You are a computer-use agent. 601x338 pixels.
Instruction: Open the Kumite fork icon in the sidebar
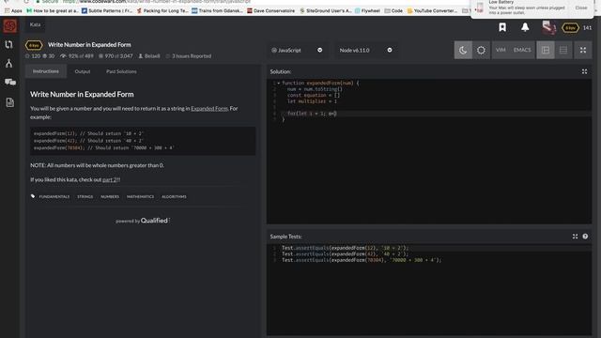[8, 63]
